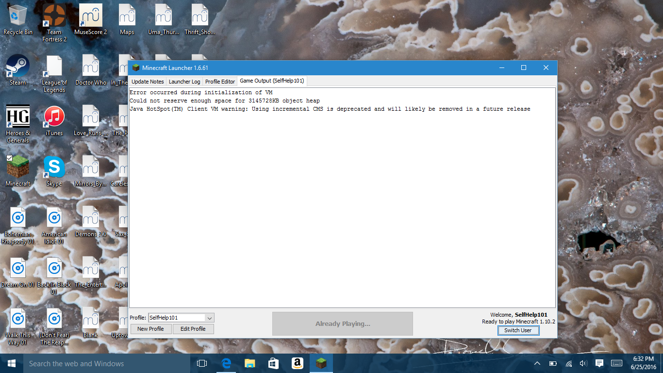Select the League of Legends shortcut
Screen dimensions: 663x373
[x=54, y=74]
